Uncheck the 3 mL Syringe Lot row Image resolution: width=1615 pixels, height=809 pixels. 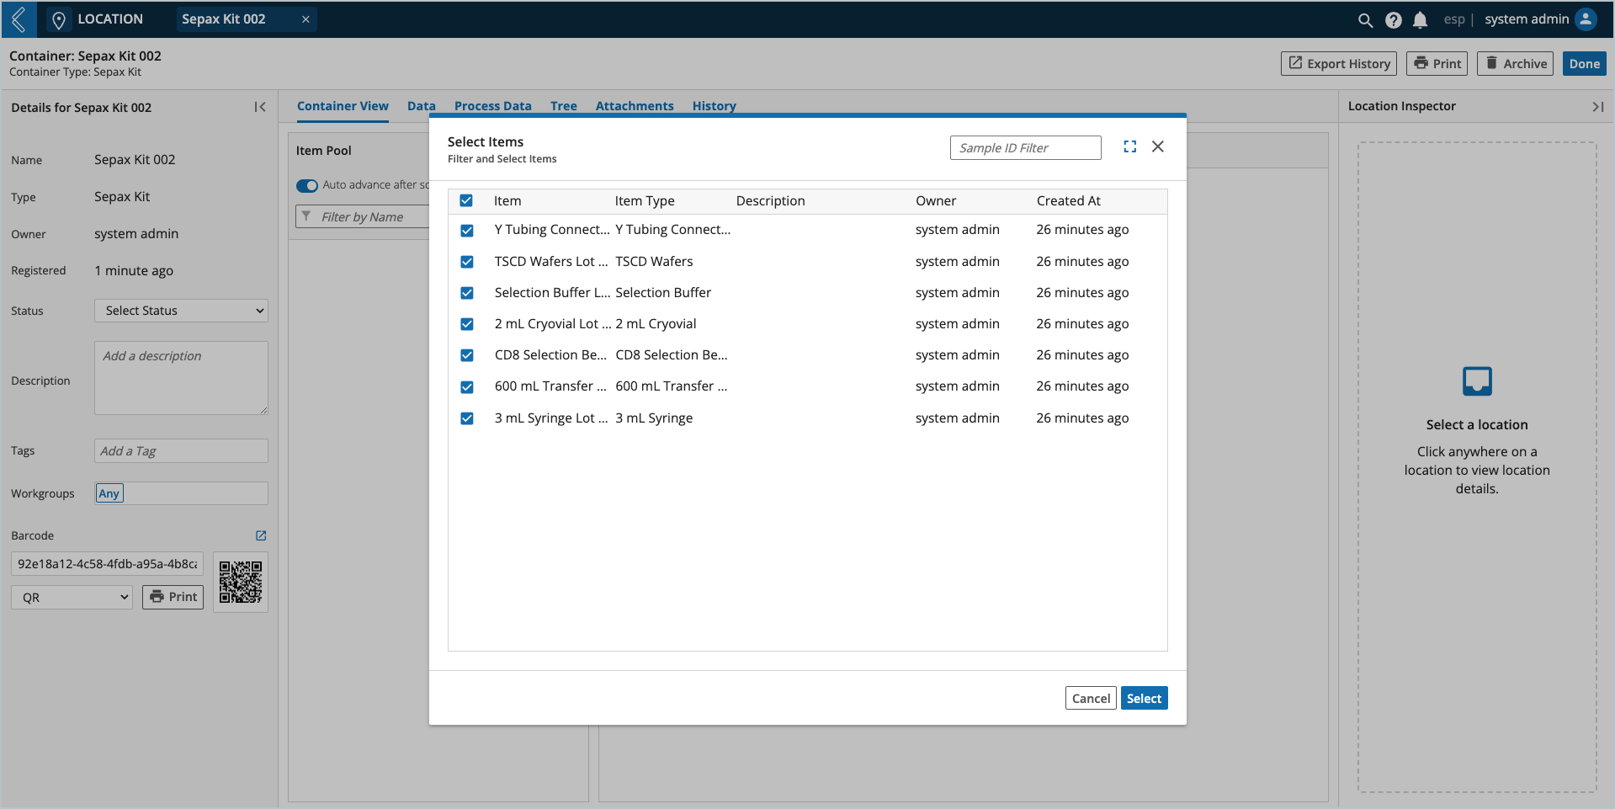click(467, 418)
